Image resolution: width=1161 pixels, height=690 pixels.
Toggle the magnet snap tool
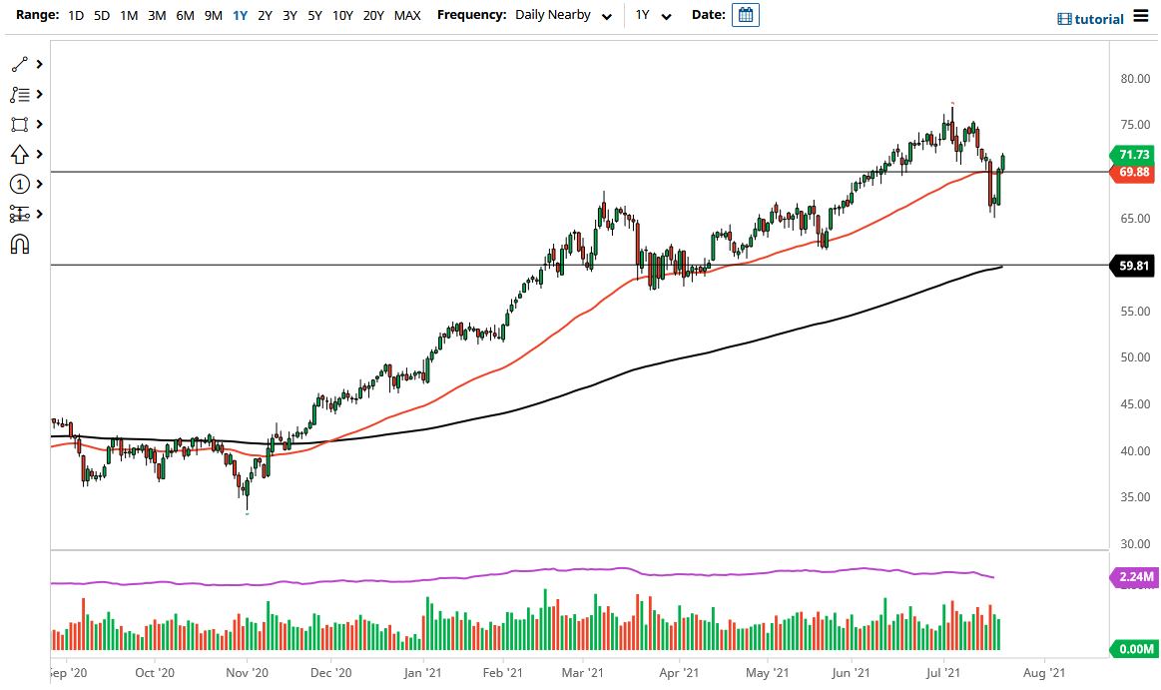point(19,245)
